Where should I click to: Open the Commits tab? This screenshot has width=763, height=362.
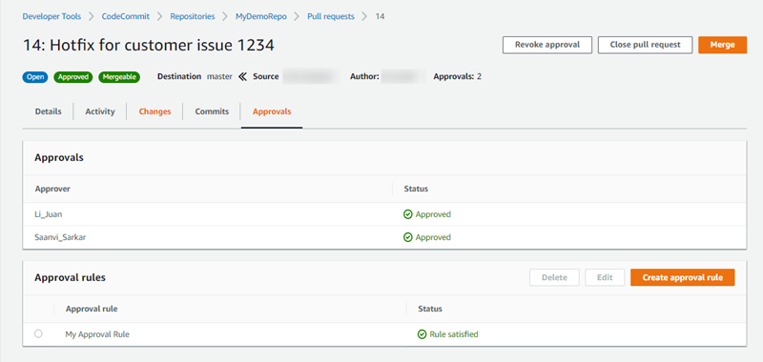click(x=212, y=111)
